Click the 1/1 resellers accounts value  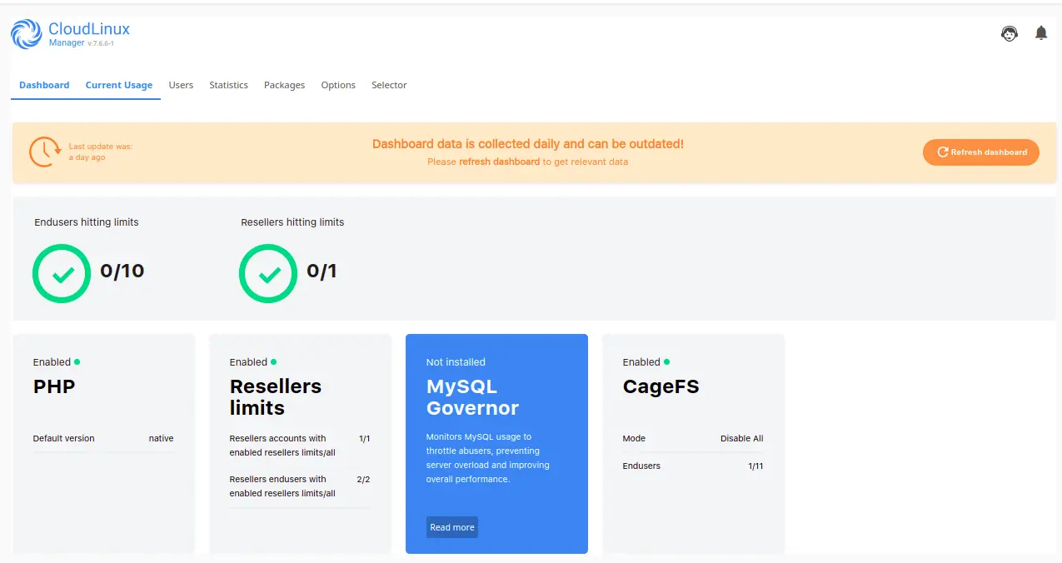365,438
